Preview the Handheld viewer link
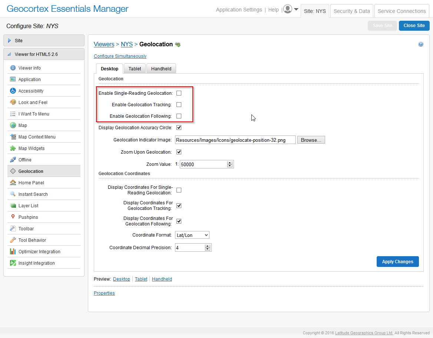433x338 pixels. (x=162, y=279)
